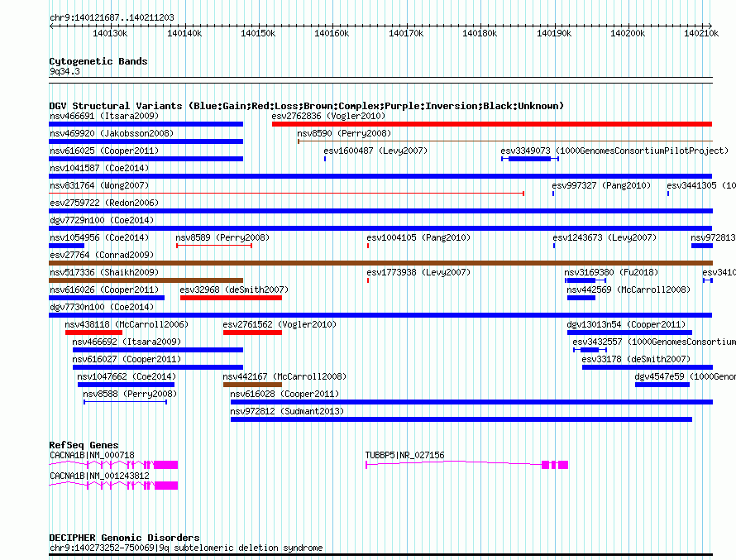Click chr9:140121687..140211203 coordinate range label
The width and height of the screenshot is (736, 560).
click(x=112, y=17)
